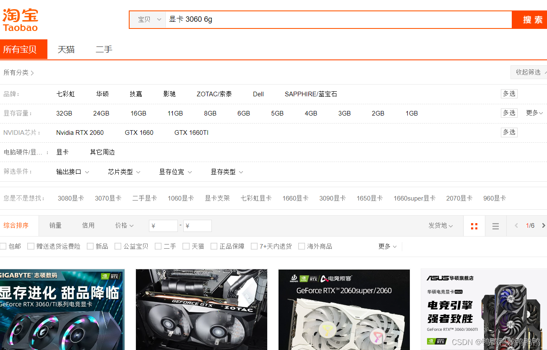Viewport: 547px width, 350px height.
Task: Check the 二手 filter box
Action: (158, 246)
